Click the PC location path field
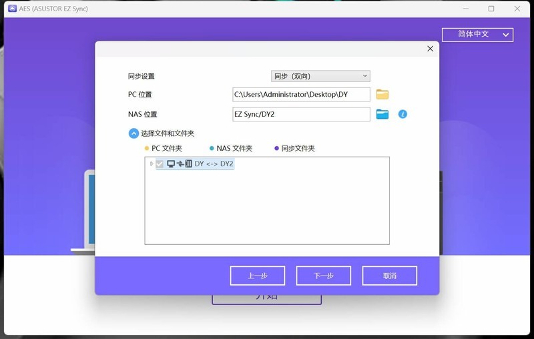Screen dimensions: 534x339 coord(301,94)
